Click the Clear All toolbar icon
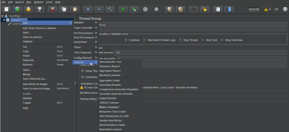 pos(180,9)
